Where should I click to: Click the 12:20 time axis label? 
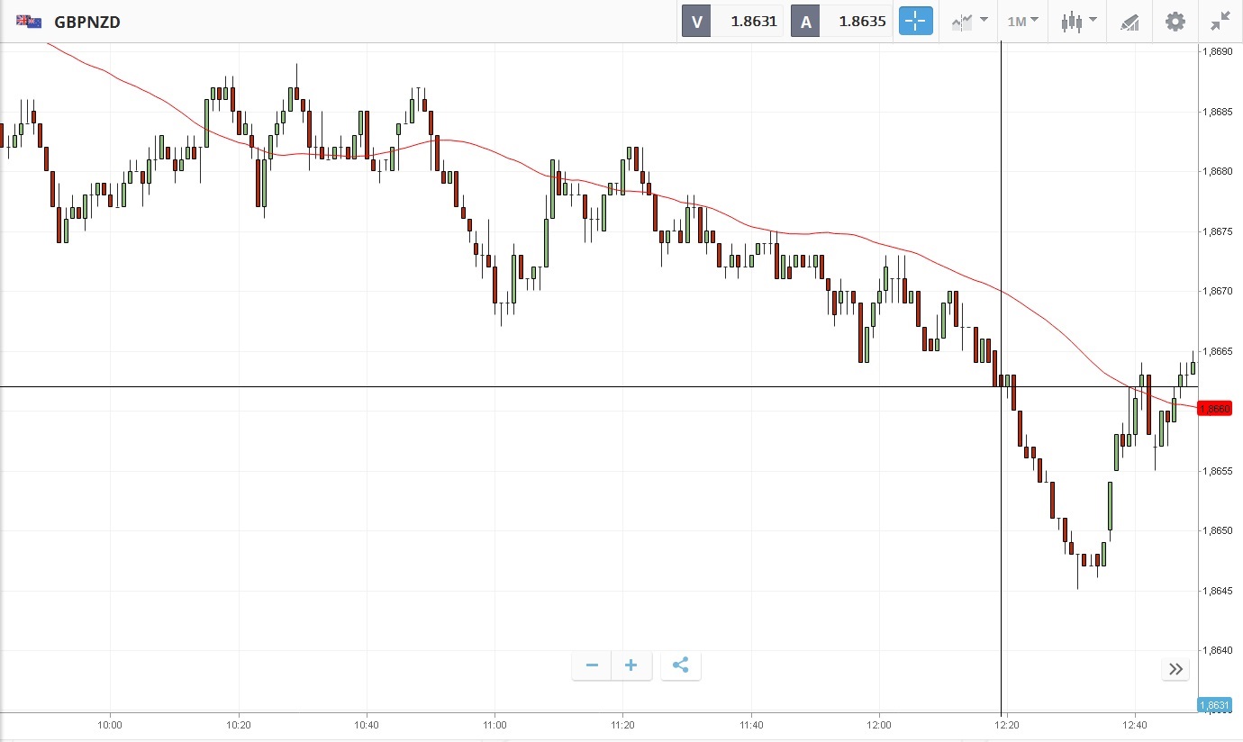1007,725
